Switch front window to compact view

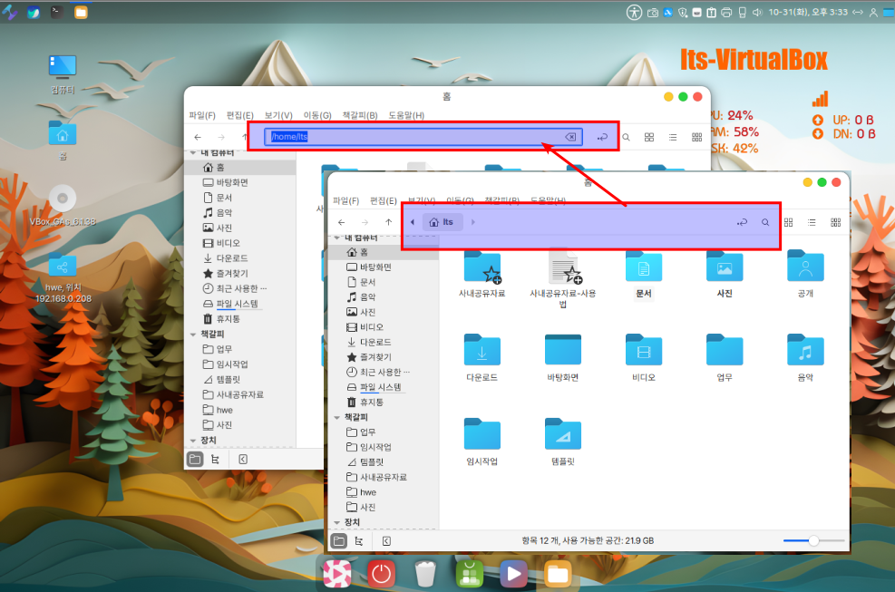[x=836, y=222]
